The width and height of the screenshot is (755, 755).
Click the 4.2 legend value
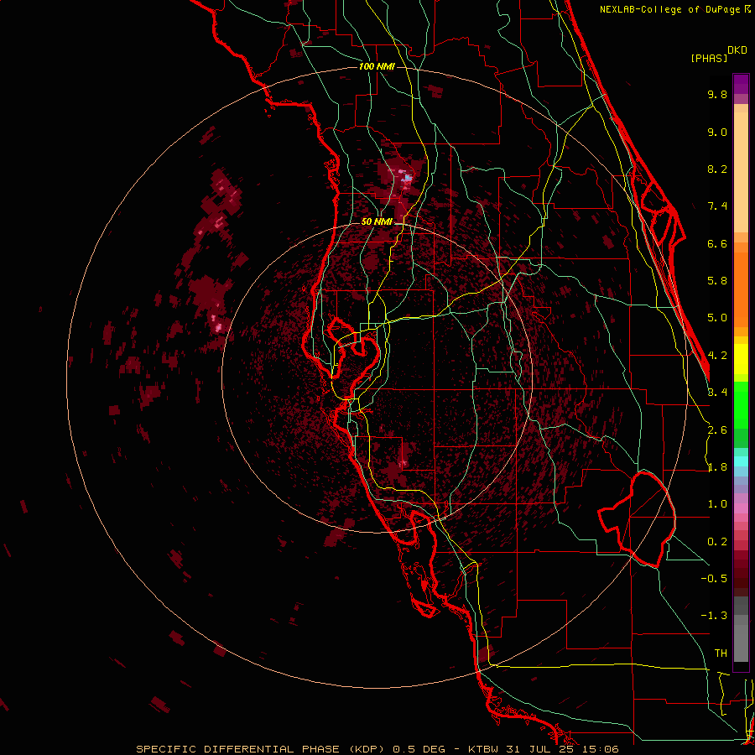pyautogui.click(x=717, y=356)
